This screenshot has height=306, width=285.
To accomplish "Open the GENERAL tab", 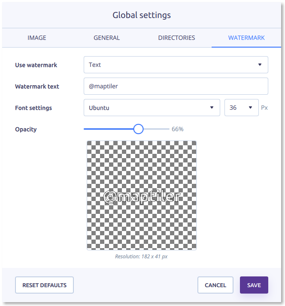I will (106, 38).
